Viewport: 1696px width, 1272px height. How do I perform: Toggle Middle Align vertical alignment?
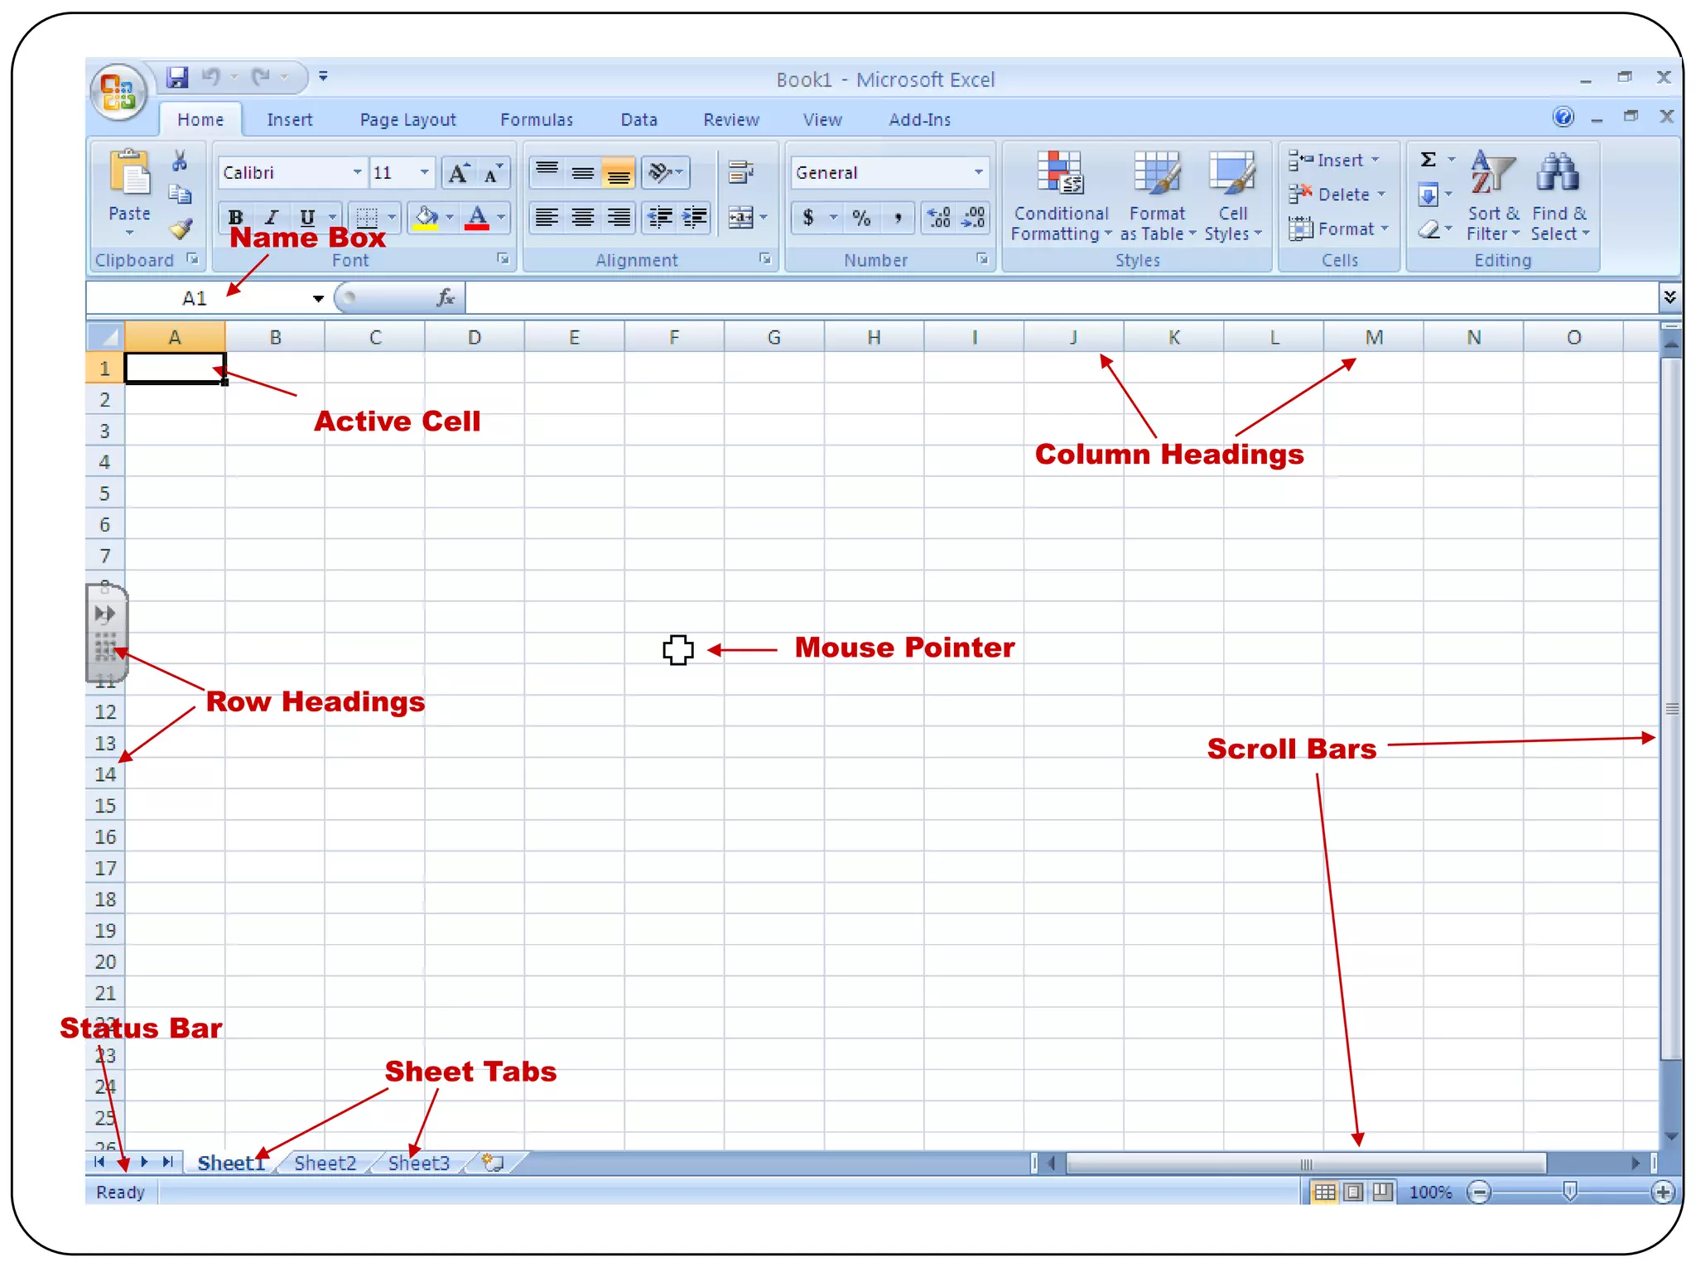(583, 172)
